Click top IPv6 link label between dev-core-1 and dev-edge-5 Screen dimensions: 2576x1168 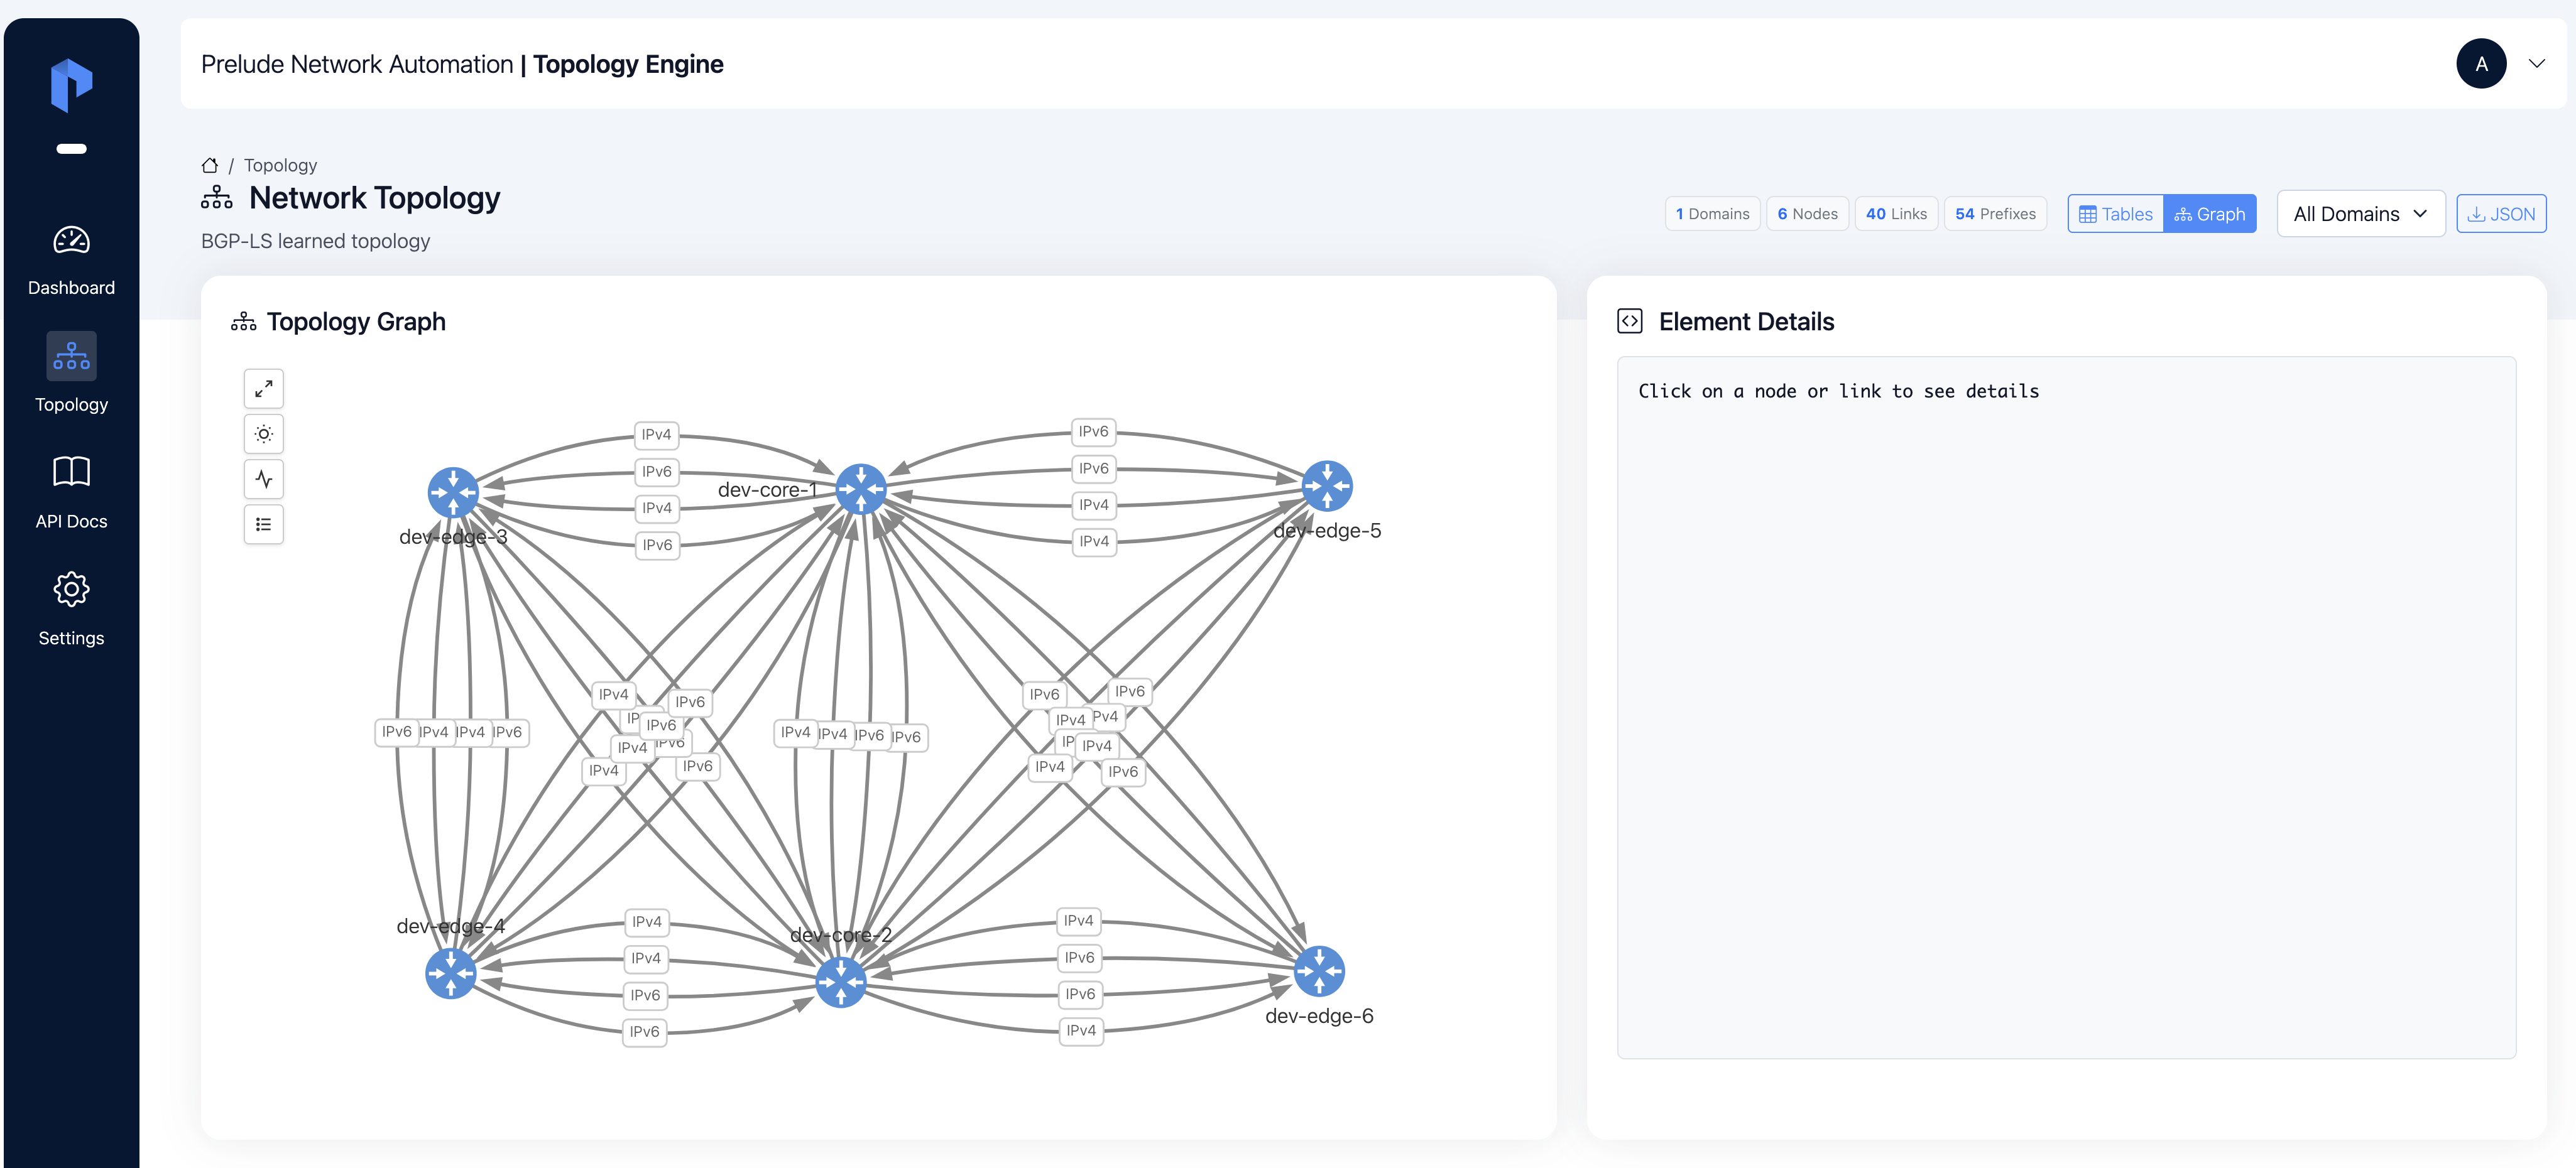[x=1093, y=431]
